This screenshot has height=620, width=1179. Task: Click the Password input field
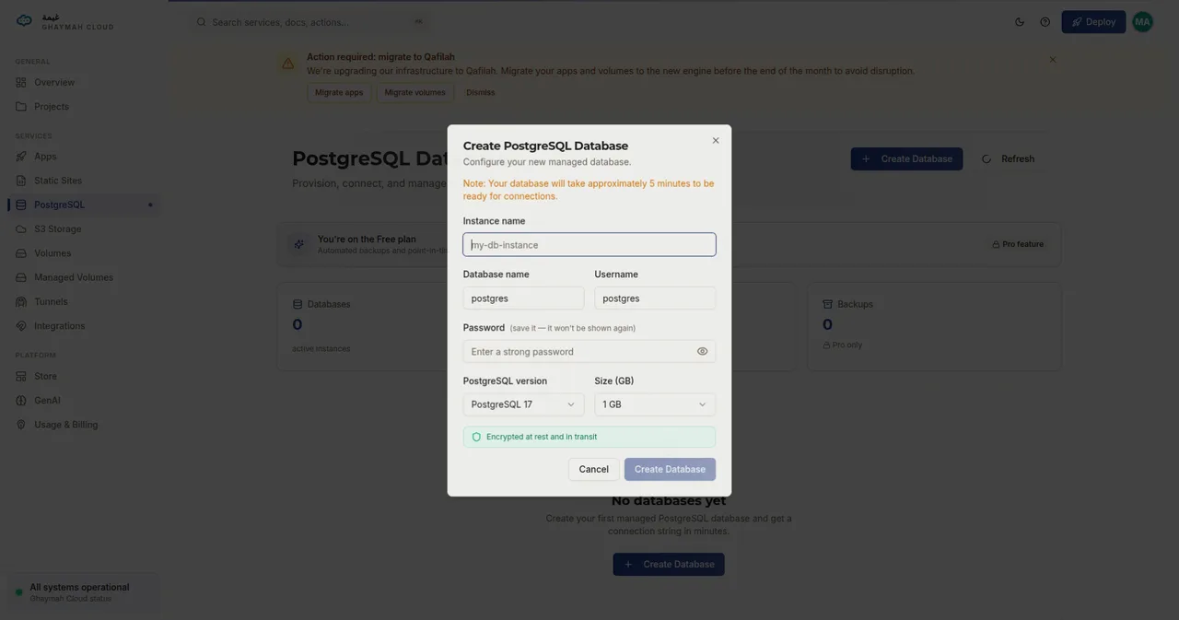[x=589, y=352]
